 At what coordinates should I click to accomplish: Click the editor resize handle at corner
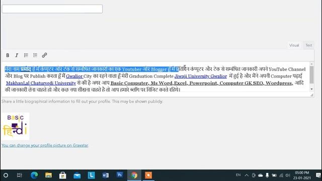pos(312,95)
